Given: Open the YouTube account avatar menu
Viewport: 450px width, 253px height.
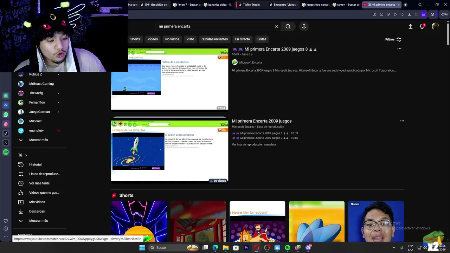Looking at the screenshot, I should click(x=435, y=26).
